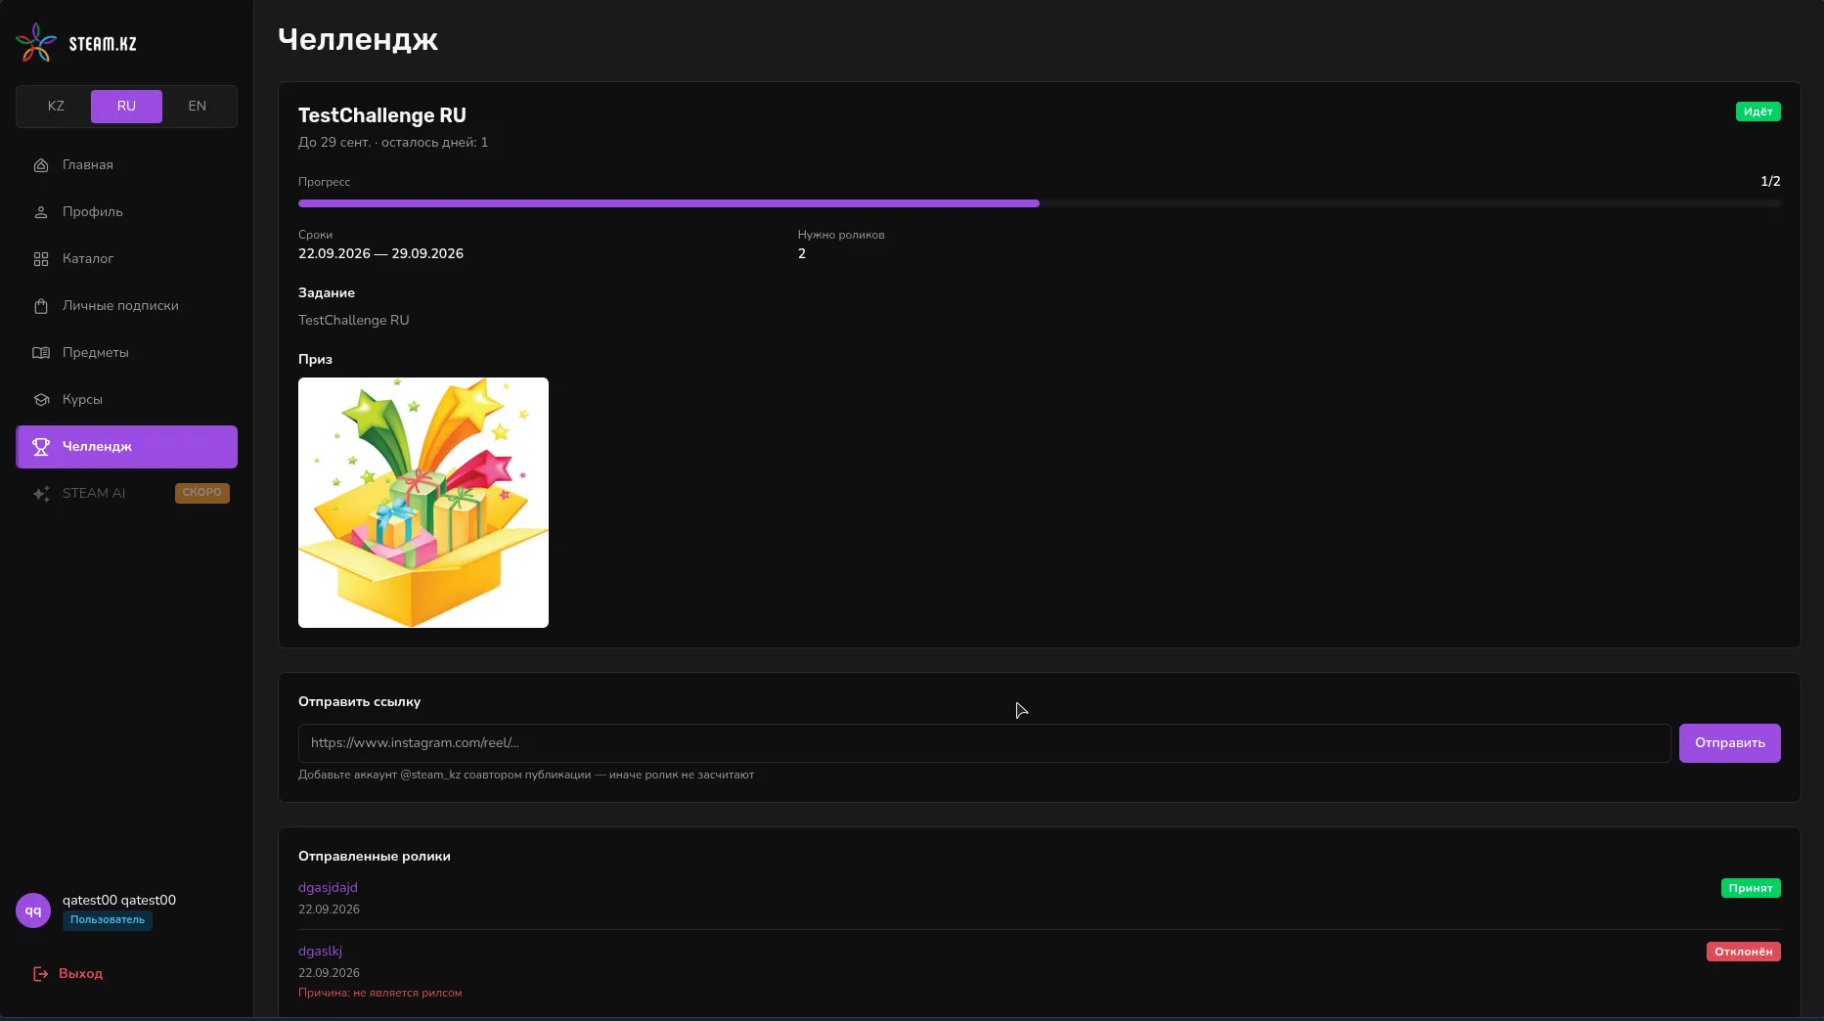The width and height of the screenshot is (1824, 1021).
Task: Click the sparkle icon beside STEAM AI
Action: click(41, 494)
